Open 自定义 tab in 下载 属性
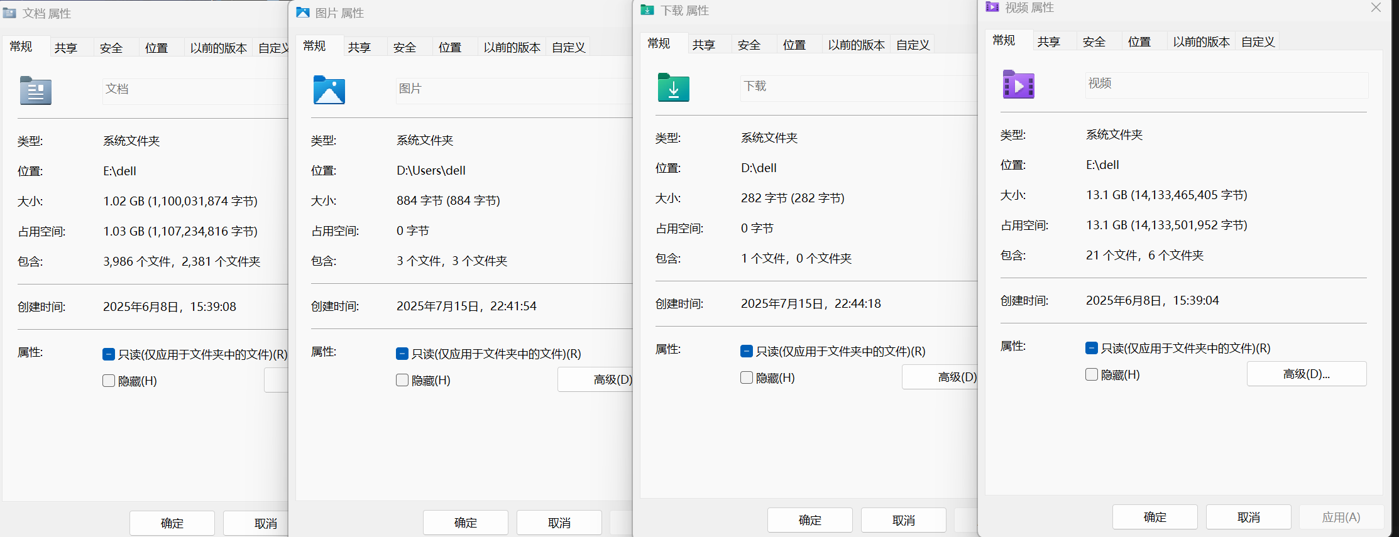Image resolution: width=1399 pixels, height=537 pixels. click(913, 45)
